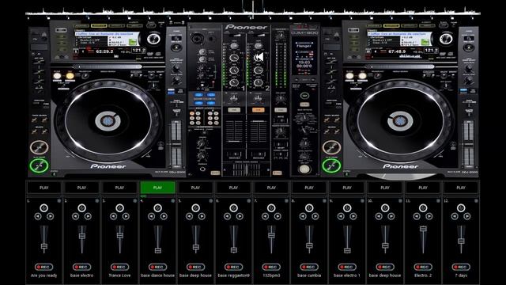Toggle the grey dot on base electro slot
506x285 pixels.
click(x=96, y=201)
